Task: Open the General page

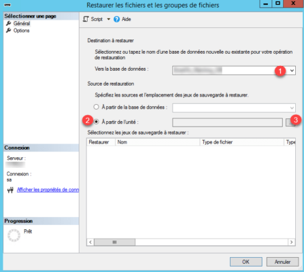Action: click(x=22, y=23)
